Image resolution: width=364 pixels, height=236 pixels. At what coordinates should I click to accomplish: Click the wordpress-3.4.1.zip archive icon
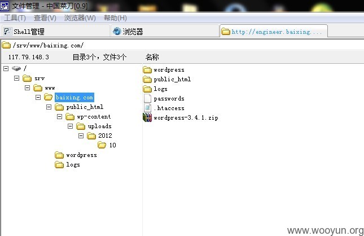coord(147,117)
